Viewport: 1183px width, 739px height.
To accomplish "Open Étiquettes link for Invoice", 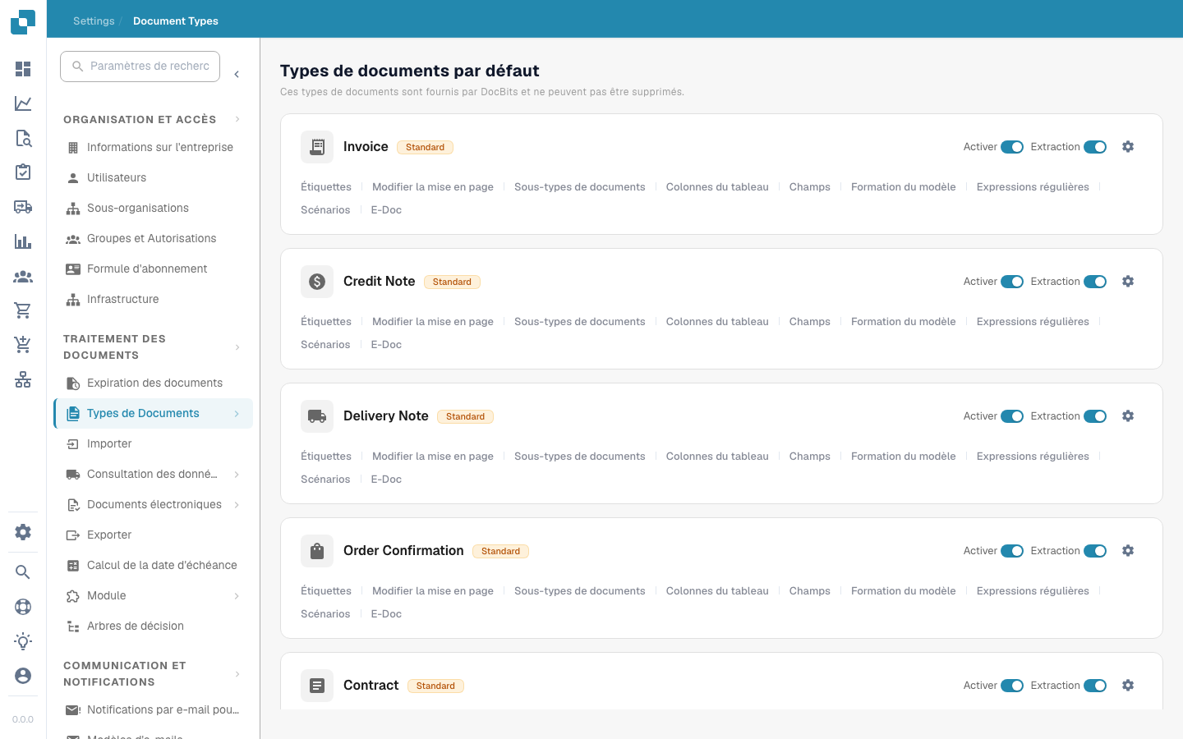I will (326, 187).
